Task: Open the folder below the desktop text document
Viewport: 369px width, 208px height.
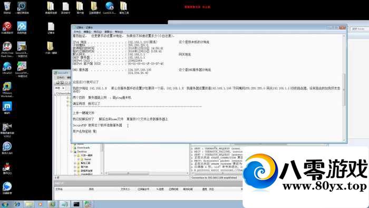Action: [51, 48]
